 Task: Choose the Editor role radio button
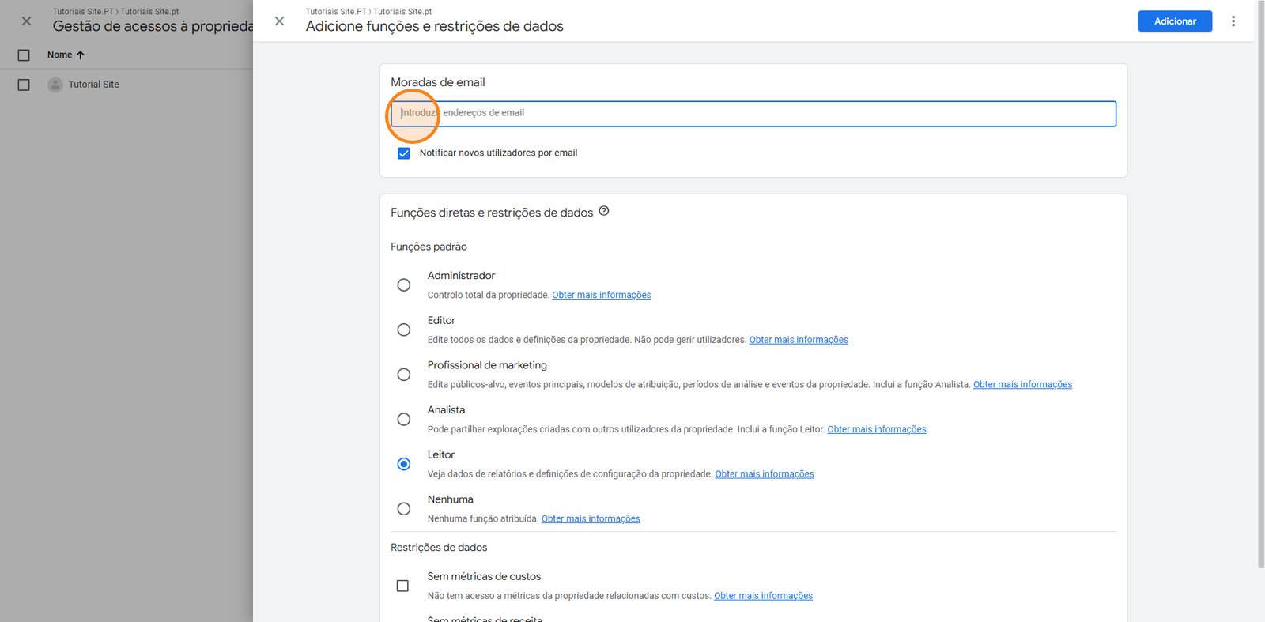click(x=404, y=330)
